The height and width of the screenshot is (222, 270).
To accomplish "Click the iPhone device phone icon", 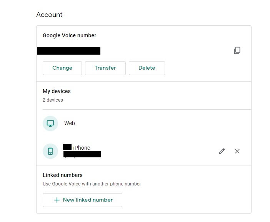I will point(50,151).
